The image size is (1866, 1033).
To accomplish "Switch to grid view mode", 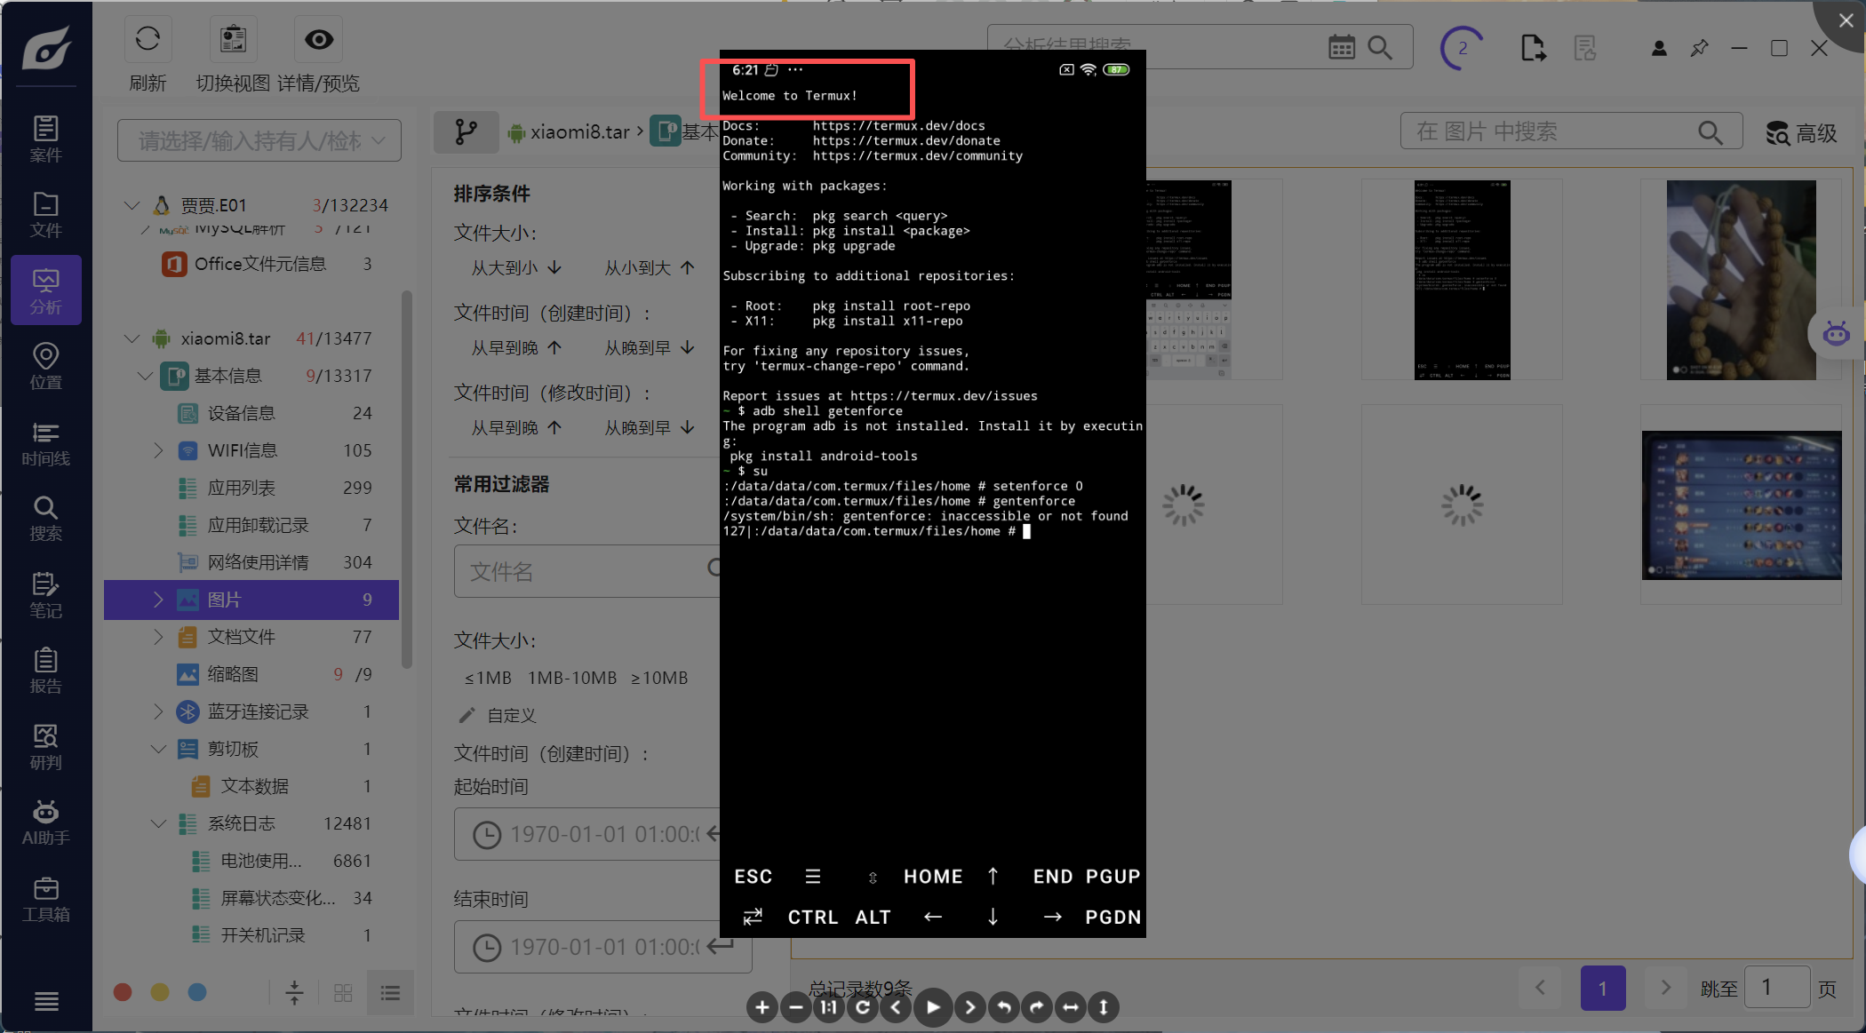I will click(343, 993).
